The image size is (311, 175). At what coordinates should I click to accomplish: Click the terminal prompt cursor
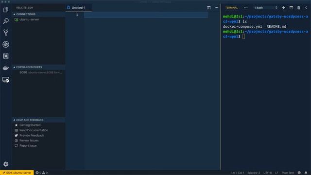coord(243,36)
